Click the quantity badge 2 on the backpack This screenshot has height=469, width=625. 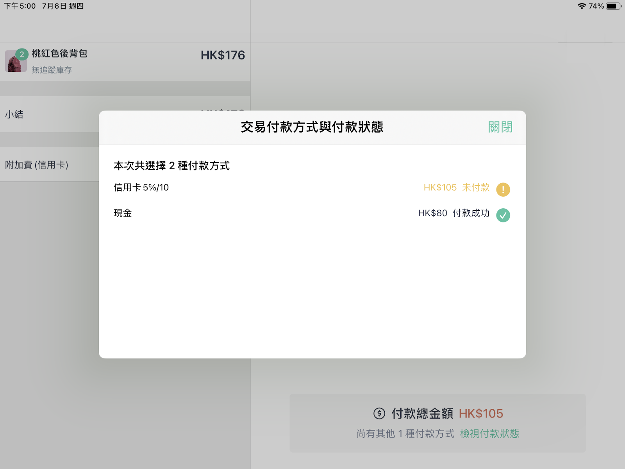[x=22, y=54]
